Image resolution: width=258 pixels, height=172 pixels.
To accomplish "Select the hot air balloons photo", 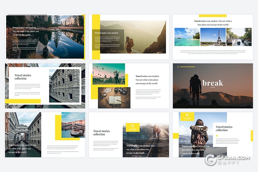I will [108, 74].
